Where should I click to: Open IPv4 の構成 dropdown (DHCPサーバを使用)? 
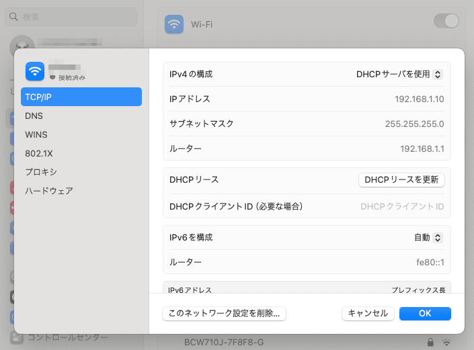click(399, 75)
